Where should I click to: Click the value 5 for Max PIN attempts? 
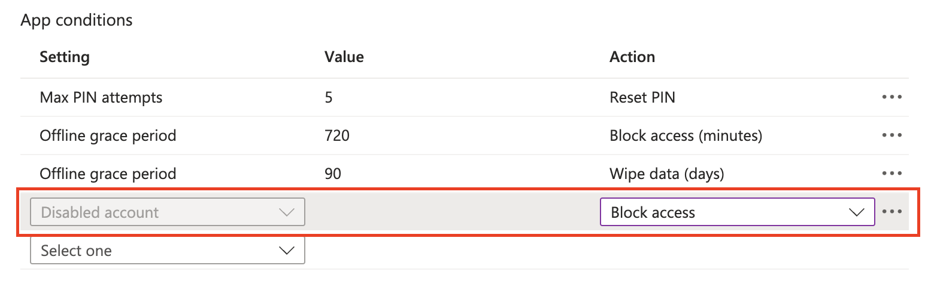tap(329, 97)
